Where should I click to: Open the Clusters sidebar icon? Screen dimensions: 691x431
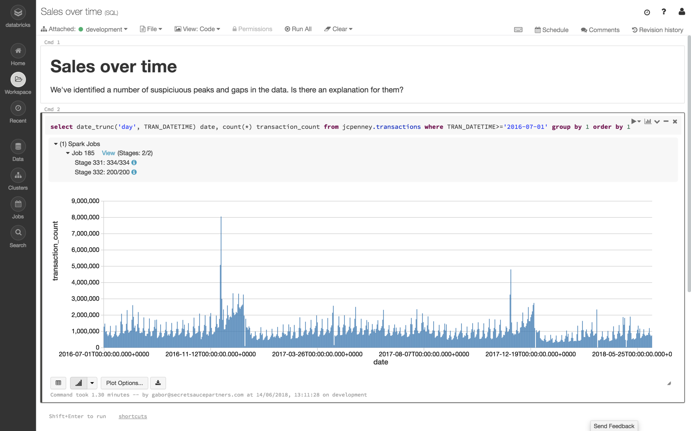18,176
